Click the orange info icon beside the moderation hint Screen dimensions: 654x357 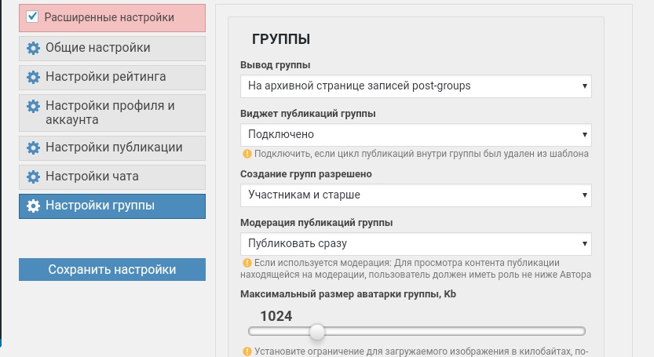(x=247, y=263)
